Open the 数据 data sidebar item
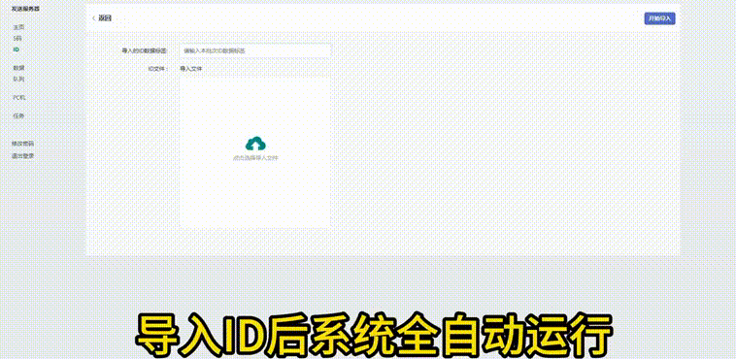Screen dimensions: 736x359 18,68
